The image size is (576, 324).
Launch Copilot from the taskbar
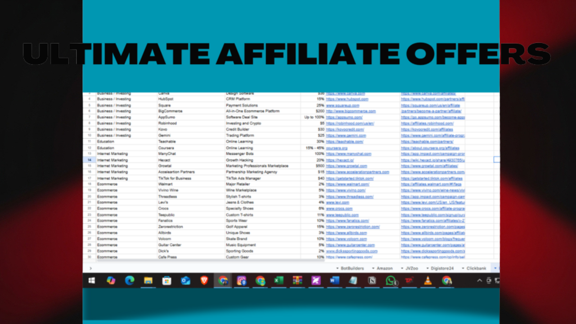pyautogui.click(x=111, y=281)
